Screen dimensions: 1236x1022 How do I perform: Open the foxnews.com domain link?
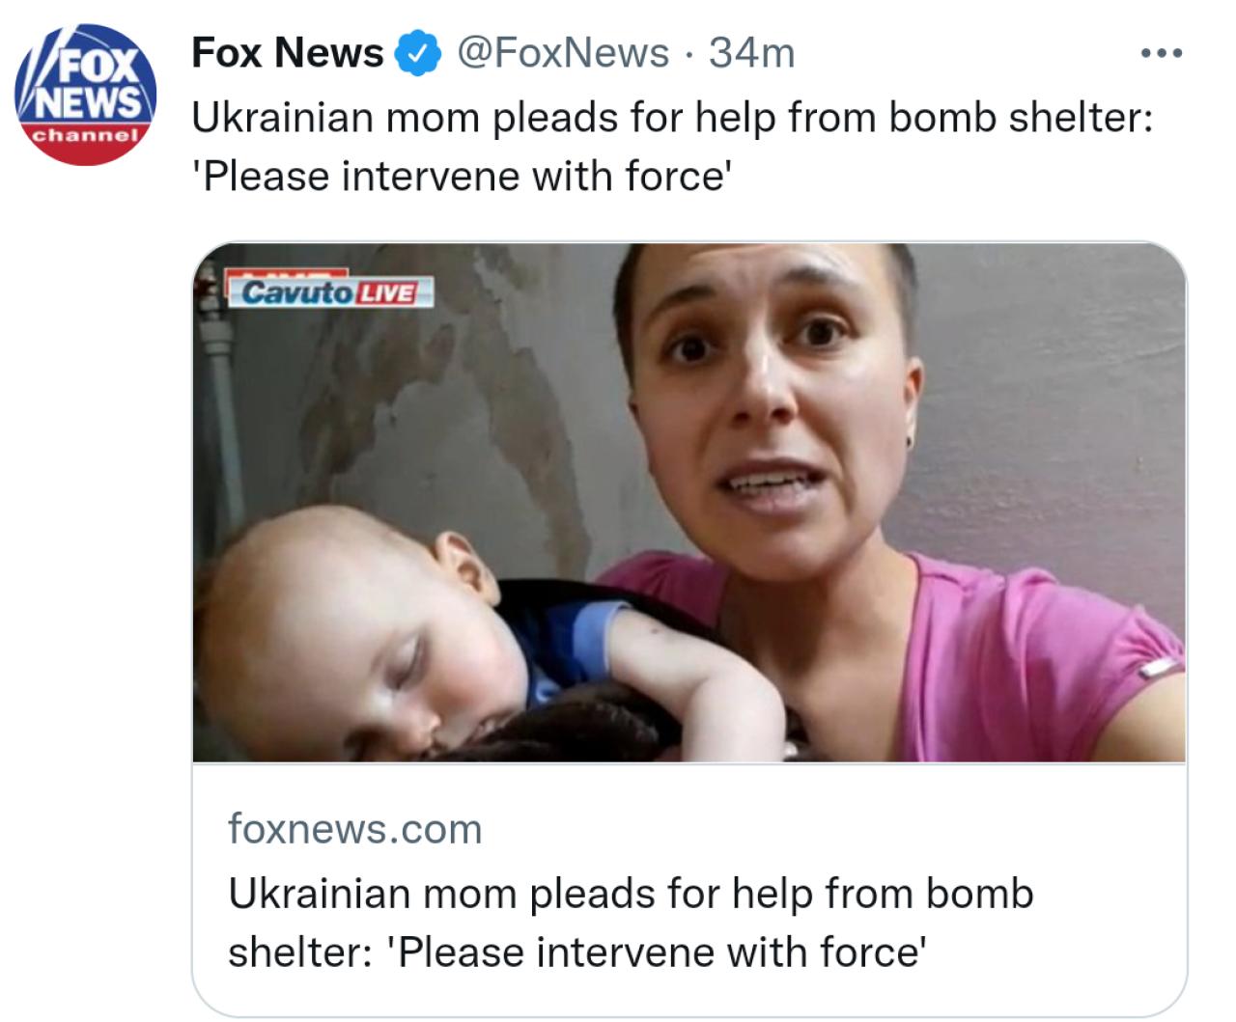[354, 829]
